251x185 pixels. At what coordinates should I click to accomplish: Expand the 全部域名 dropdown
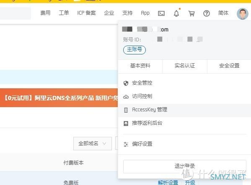click(93, 144)
